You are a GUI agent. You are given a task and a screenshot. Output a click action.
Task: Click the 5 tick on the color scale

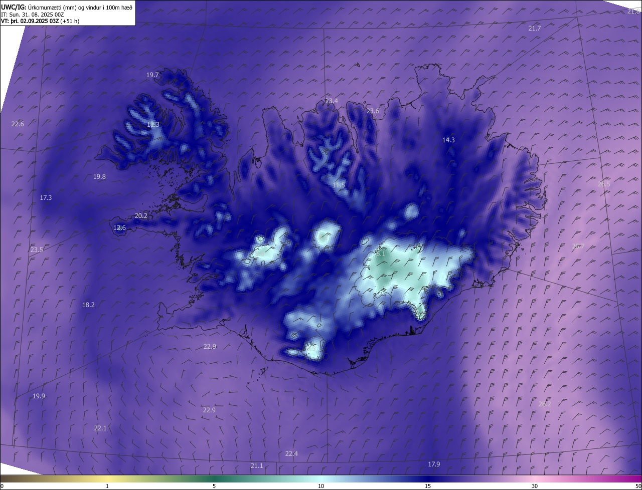pos(214,486)
